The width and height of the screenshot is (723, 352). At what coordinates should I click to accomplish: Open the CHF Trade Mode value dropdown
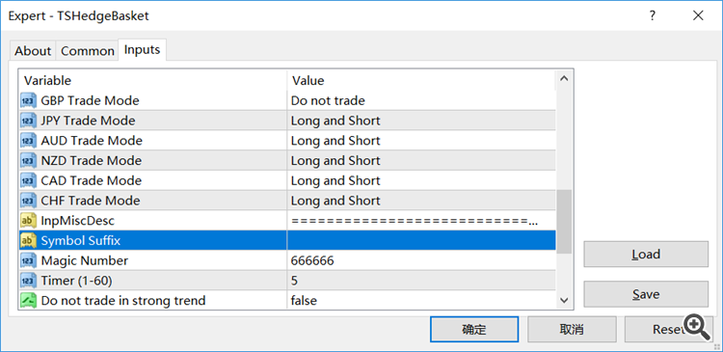click(x=421, y=201)
